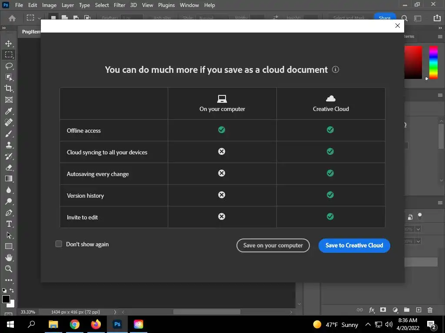This screenshot has width=445, height=333.
Task: Select the Zoom tool
Action: point(9,269)
